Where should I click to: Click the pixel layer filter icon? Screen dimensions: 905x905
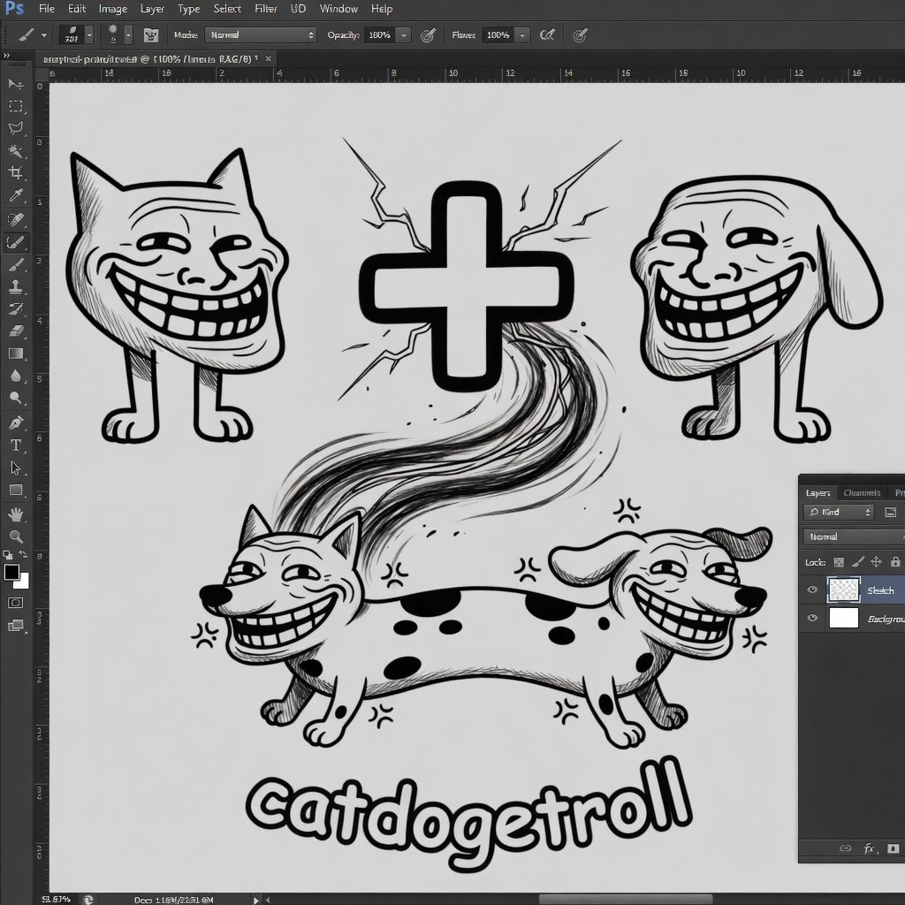tap(891, 512)
